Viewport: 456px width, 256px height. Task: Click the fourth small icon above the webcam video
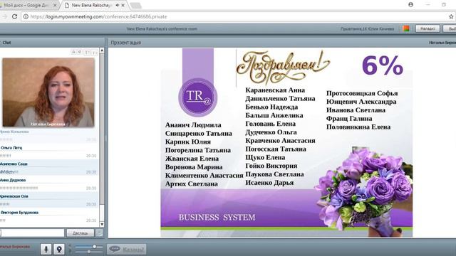pyautogui.click(x=94, y=52)
